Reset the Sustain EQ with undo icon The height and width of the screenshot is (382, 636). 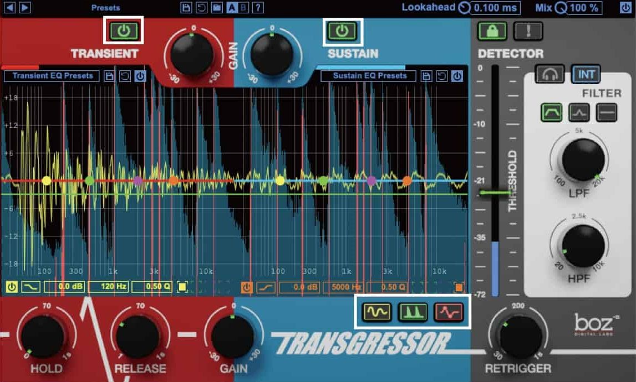click(442, 76)
